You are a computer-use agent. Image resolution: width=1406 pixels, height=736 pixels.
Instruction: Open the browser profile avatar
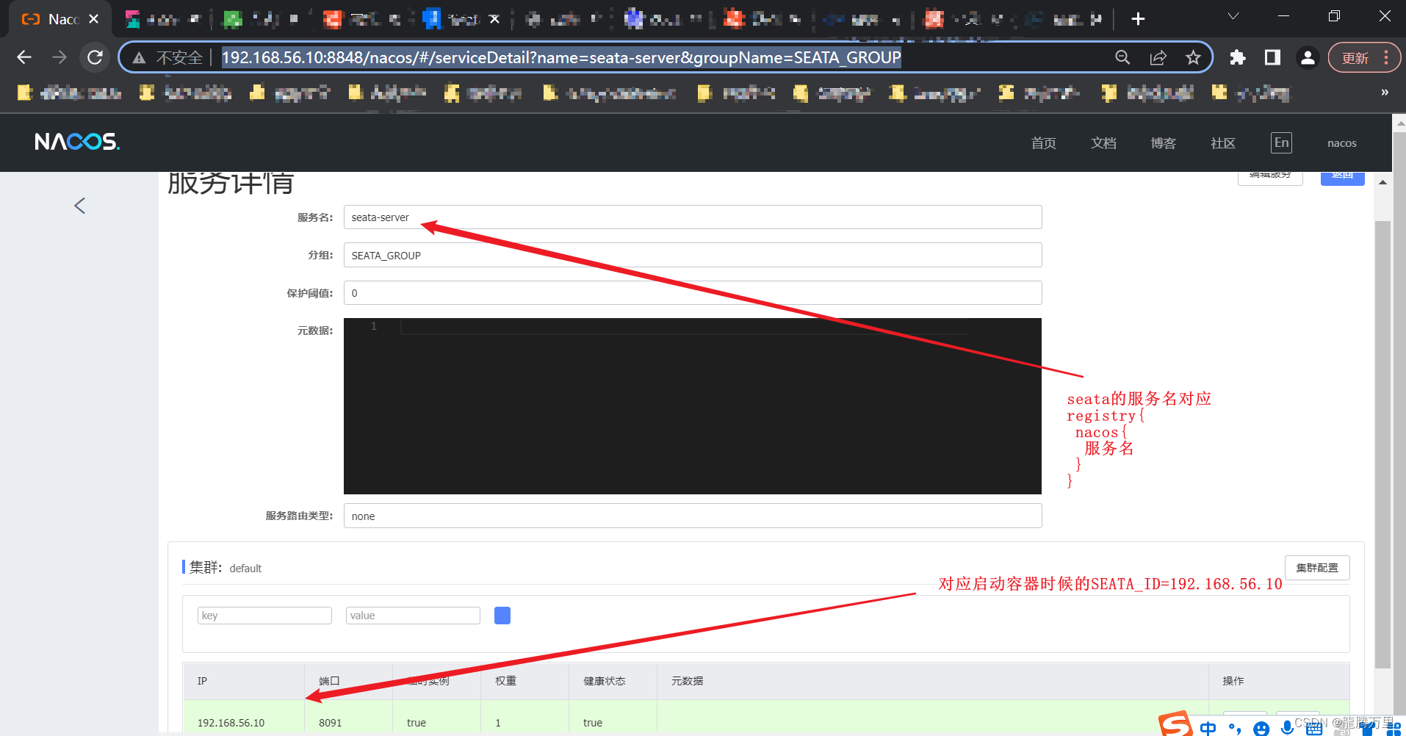coord(1308,57)
